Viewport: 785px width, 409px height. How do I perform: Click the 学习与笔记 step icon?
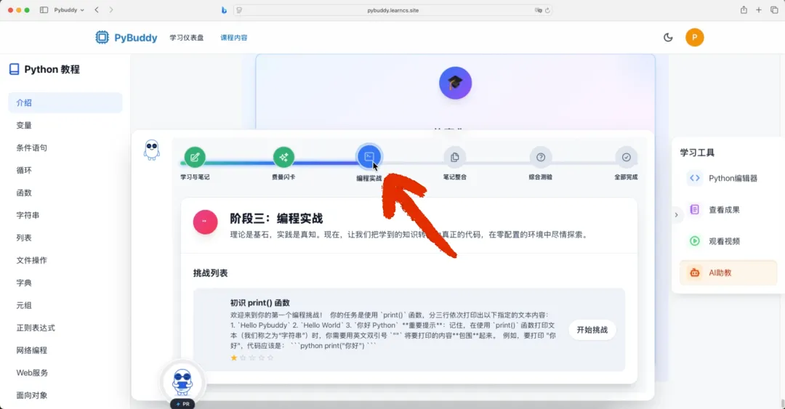(195, 157)
